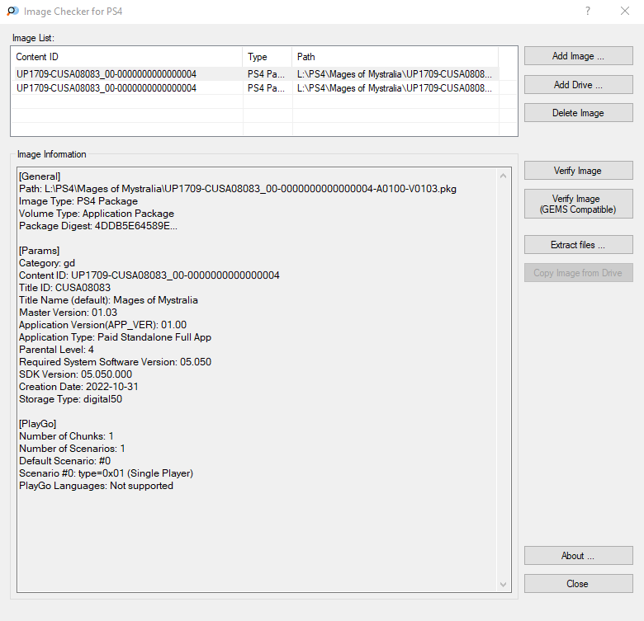Image resolution: width=644 pixels, height=621 pixels.
Task: Open the About dialog
Action: coord(578,556)
